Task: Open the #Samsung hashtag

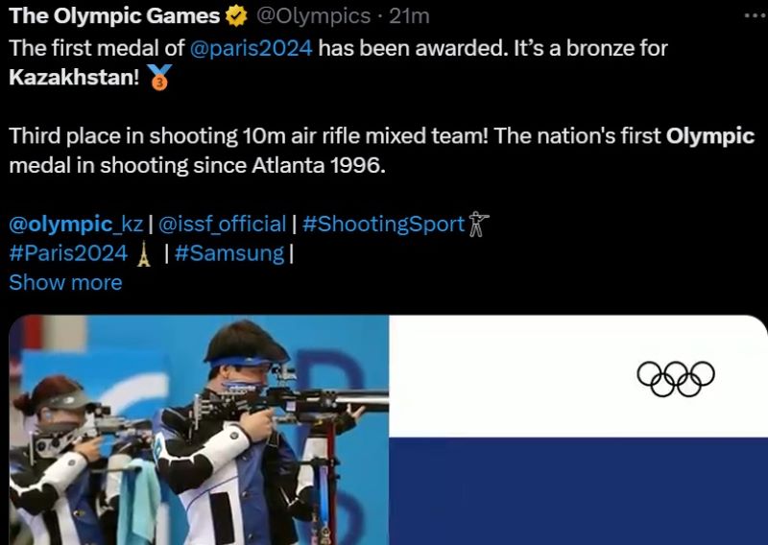Action: click(x=229, y=253)
